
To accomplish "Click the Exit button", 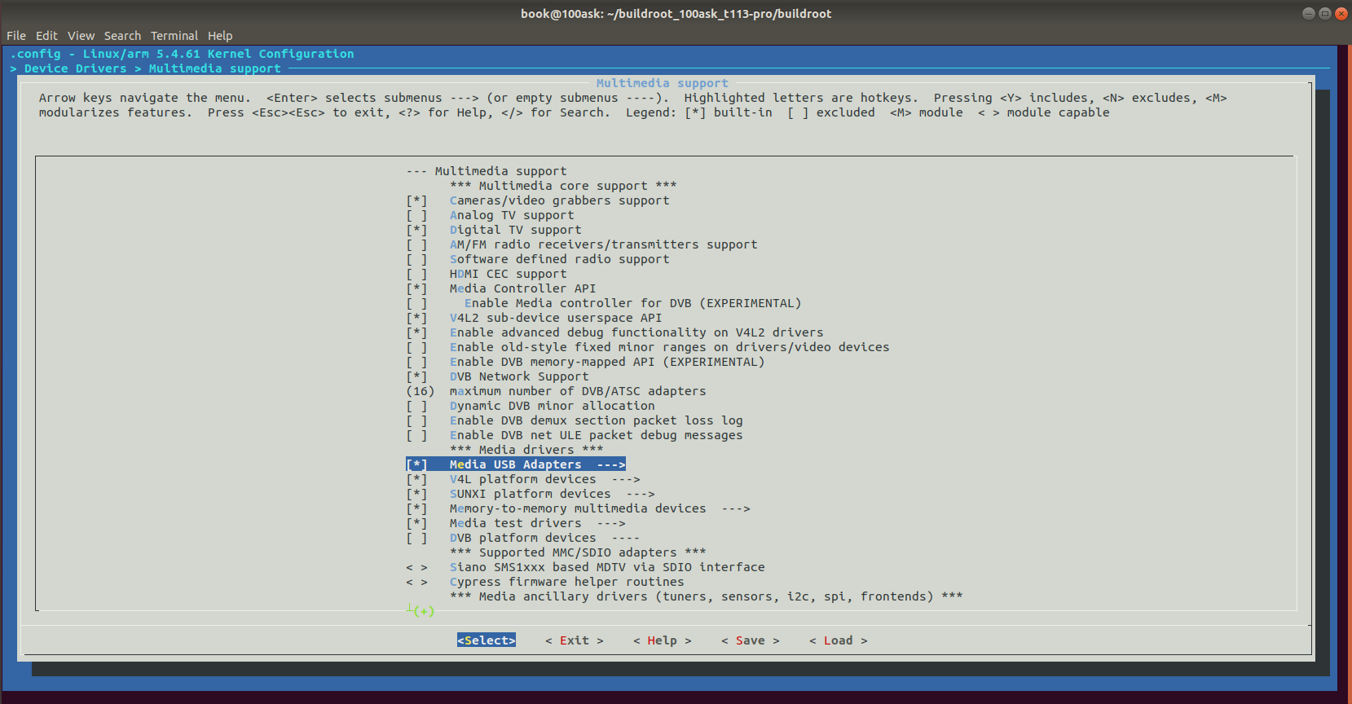I will [x=574, y=640].
